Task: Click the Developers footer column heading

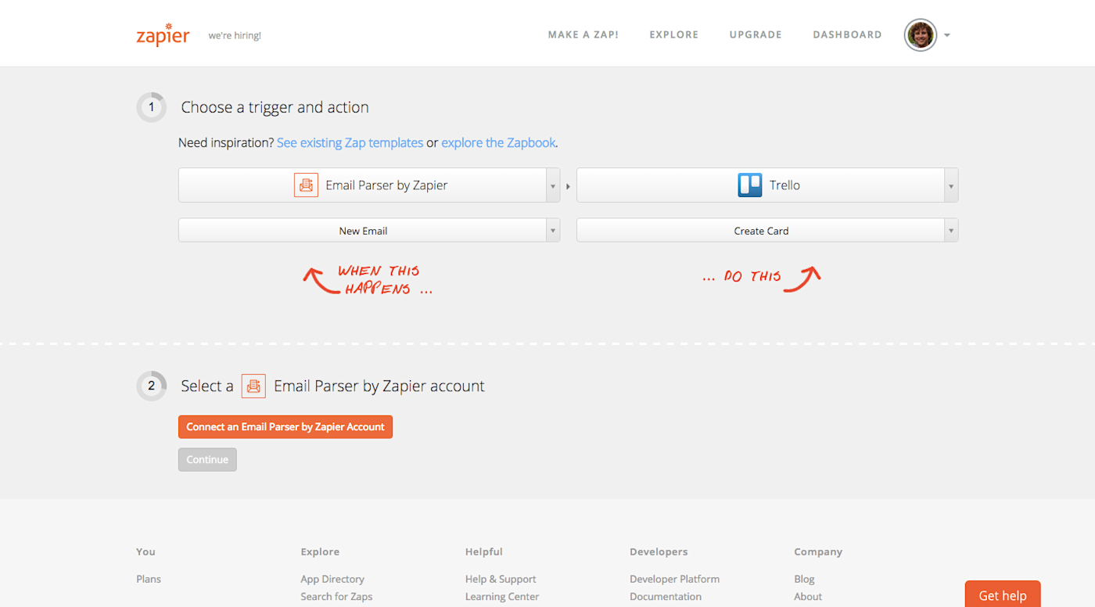Action: point(659,551)
